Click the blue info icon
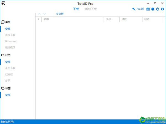 [153, 9]
